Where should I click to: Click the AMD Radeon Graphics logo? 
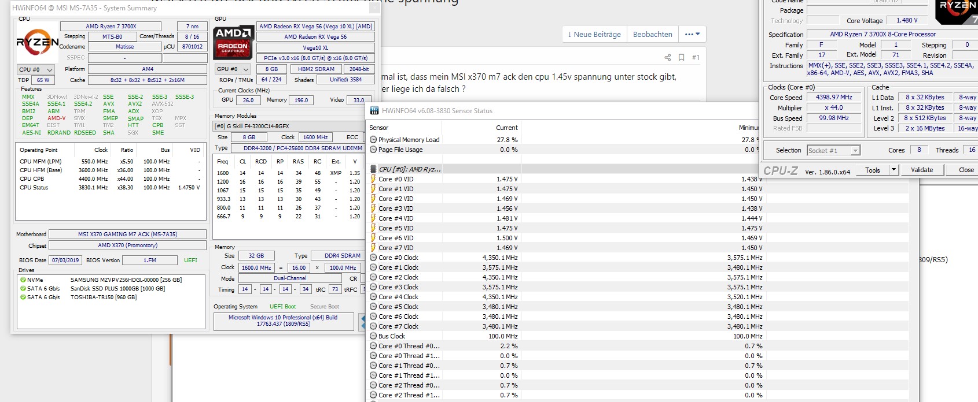coord(233,42)
